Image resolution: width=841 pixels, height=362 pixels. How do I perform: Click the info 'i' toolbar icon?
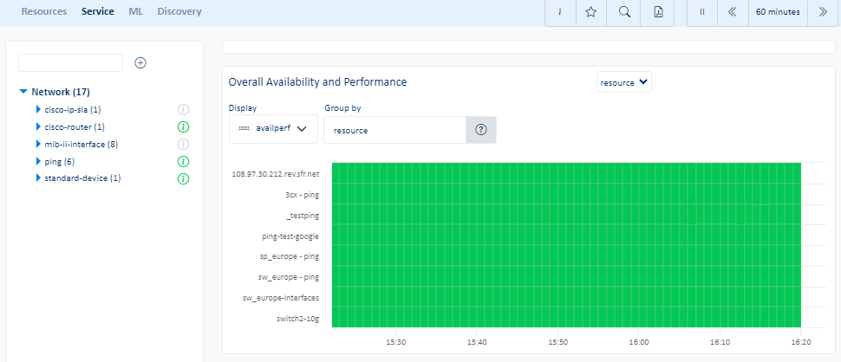[560, 12]
